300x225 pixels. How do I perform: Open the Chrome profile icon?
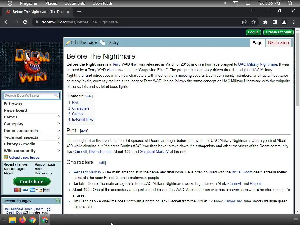tap(284, 22)
